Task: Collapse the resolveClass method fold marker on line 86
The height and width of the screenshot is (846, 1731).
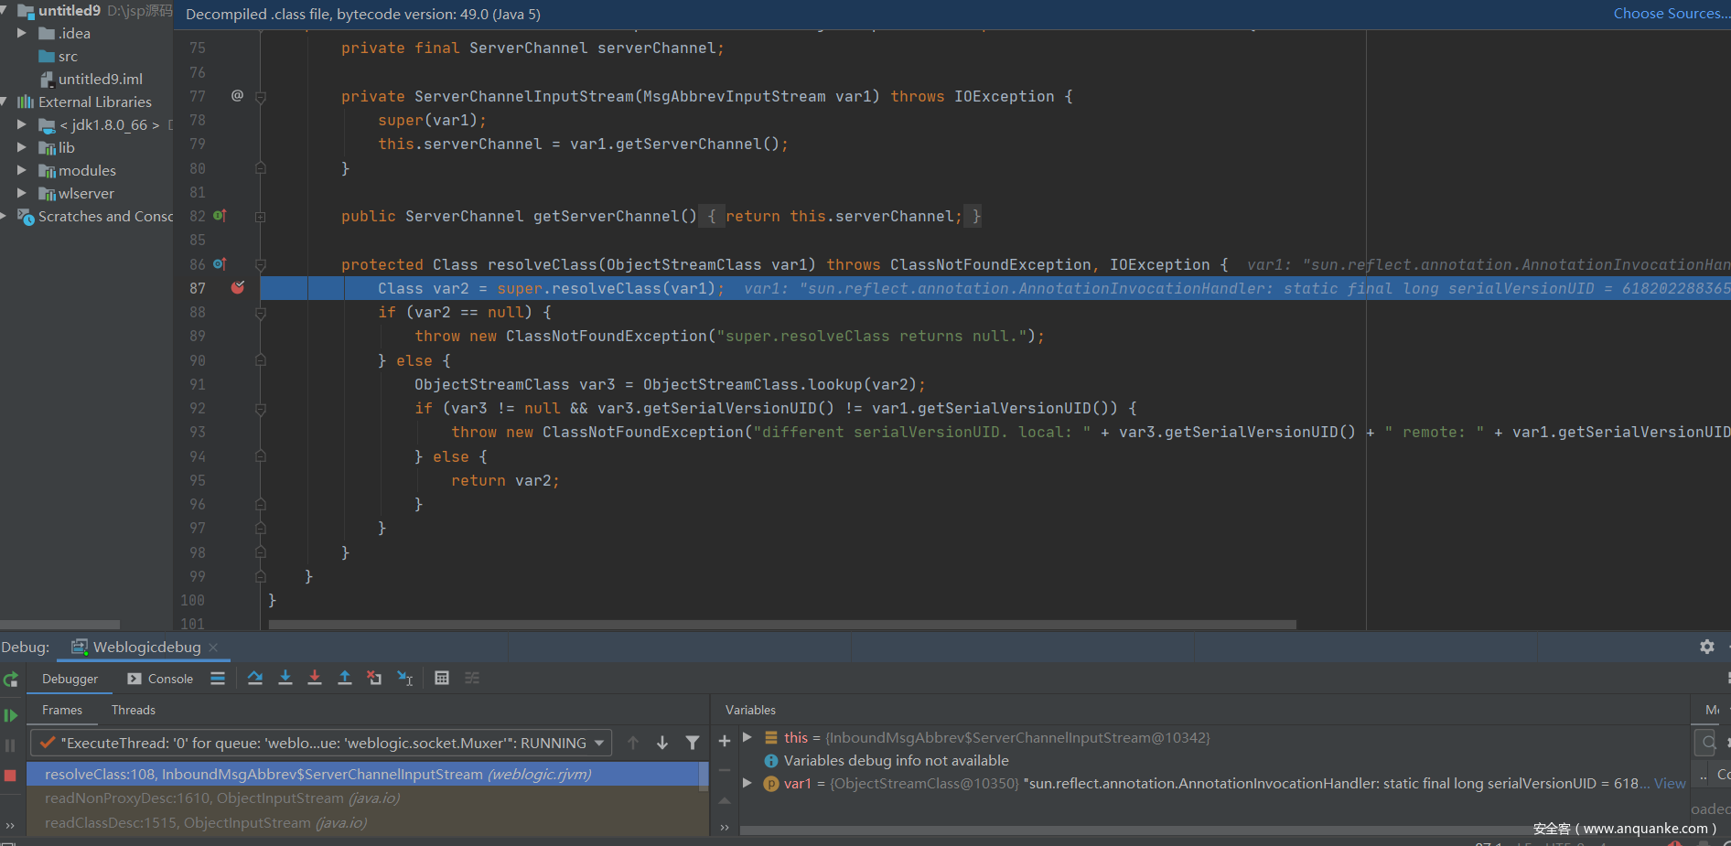Action: pyautogui.click(x=261, y=265)
